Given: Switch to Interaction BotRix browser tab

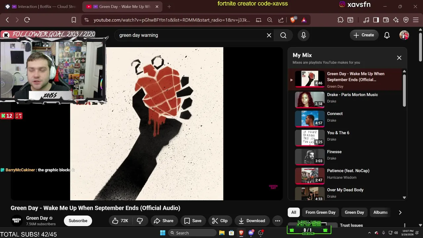Looking at the screenshot, I should (x=40, y=7).
